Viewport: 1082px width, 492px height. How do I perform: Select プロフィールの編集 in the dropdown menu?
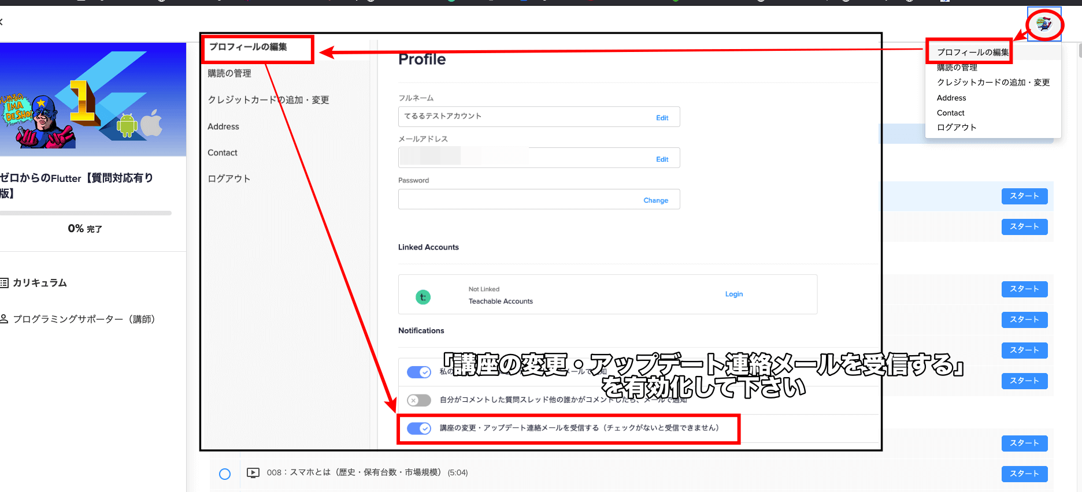pyautogui.click(x=973, y=52)
